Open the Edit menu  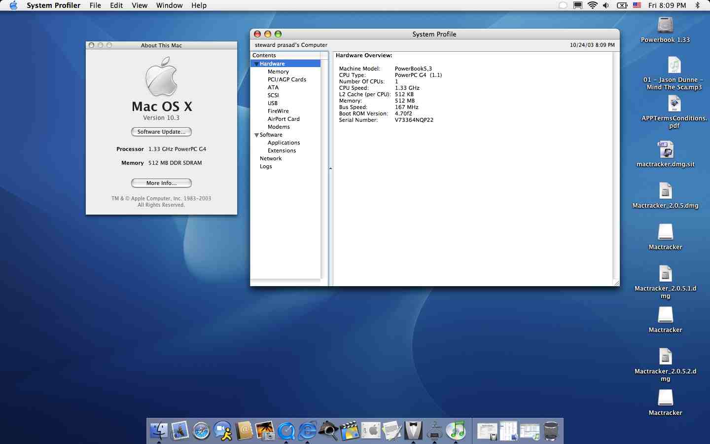tap(116, 5)
